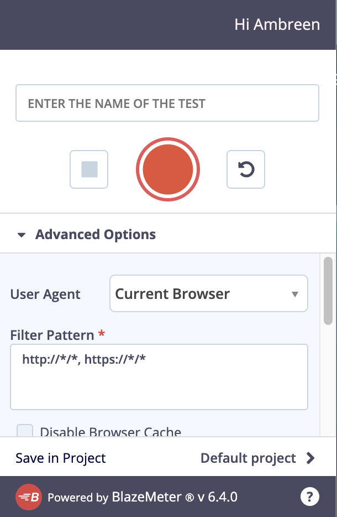Click the Disable Browser Cache label text
The width and height of the screenshot is (337, 517).
click(110, 432)
